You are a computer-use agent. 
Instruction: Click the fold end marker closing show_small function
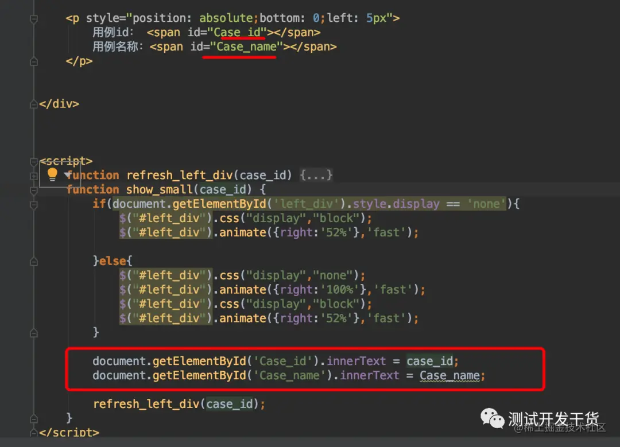coord(34,418)
